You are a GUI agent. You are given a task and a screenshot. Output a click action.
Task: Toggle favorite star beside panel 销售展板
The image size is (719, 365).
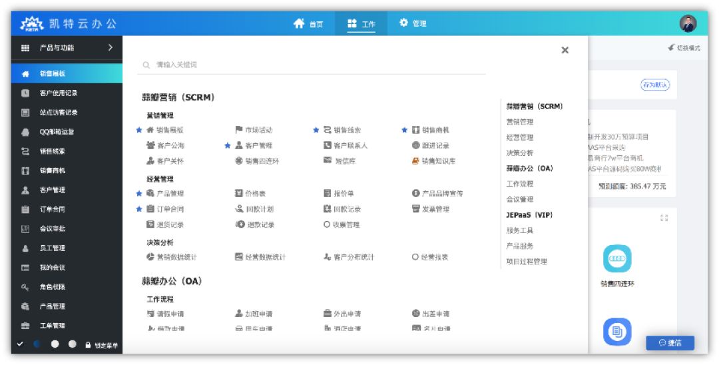pyautogui.click(x=139, y=131)
